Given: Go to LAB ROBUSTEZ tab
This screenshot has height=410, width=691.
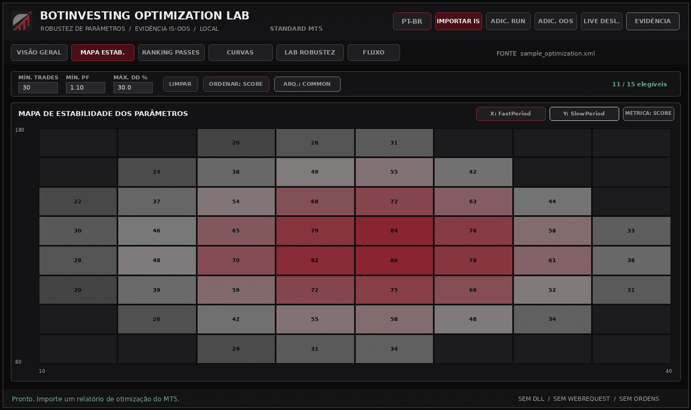Looking at the screenshot, I should point(310,52).
